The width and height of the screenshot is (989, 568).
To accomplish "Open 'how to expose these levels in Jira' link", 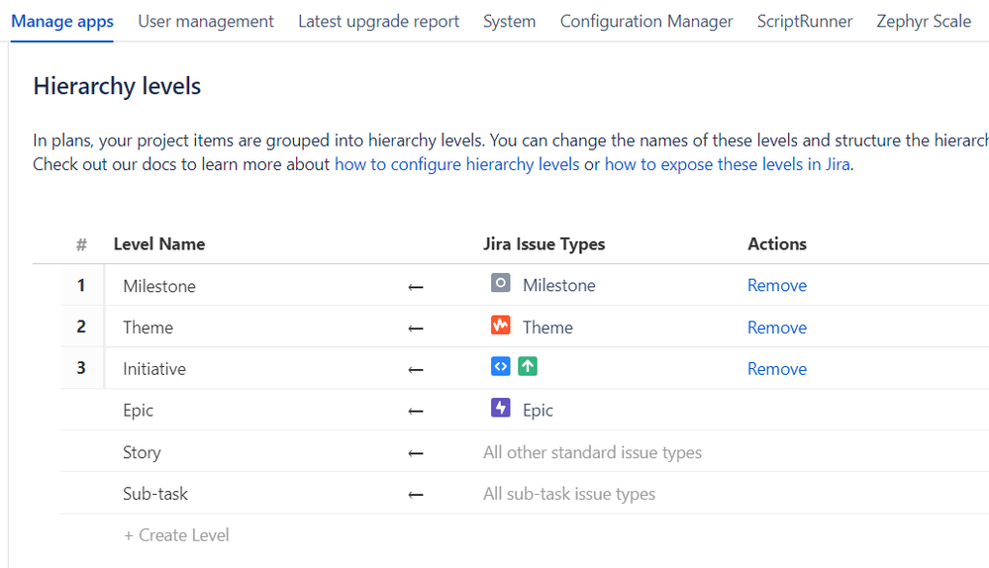I will click(x=727, y=164).
